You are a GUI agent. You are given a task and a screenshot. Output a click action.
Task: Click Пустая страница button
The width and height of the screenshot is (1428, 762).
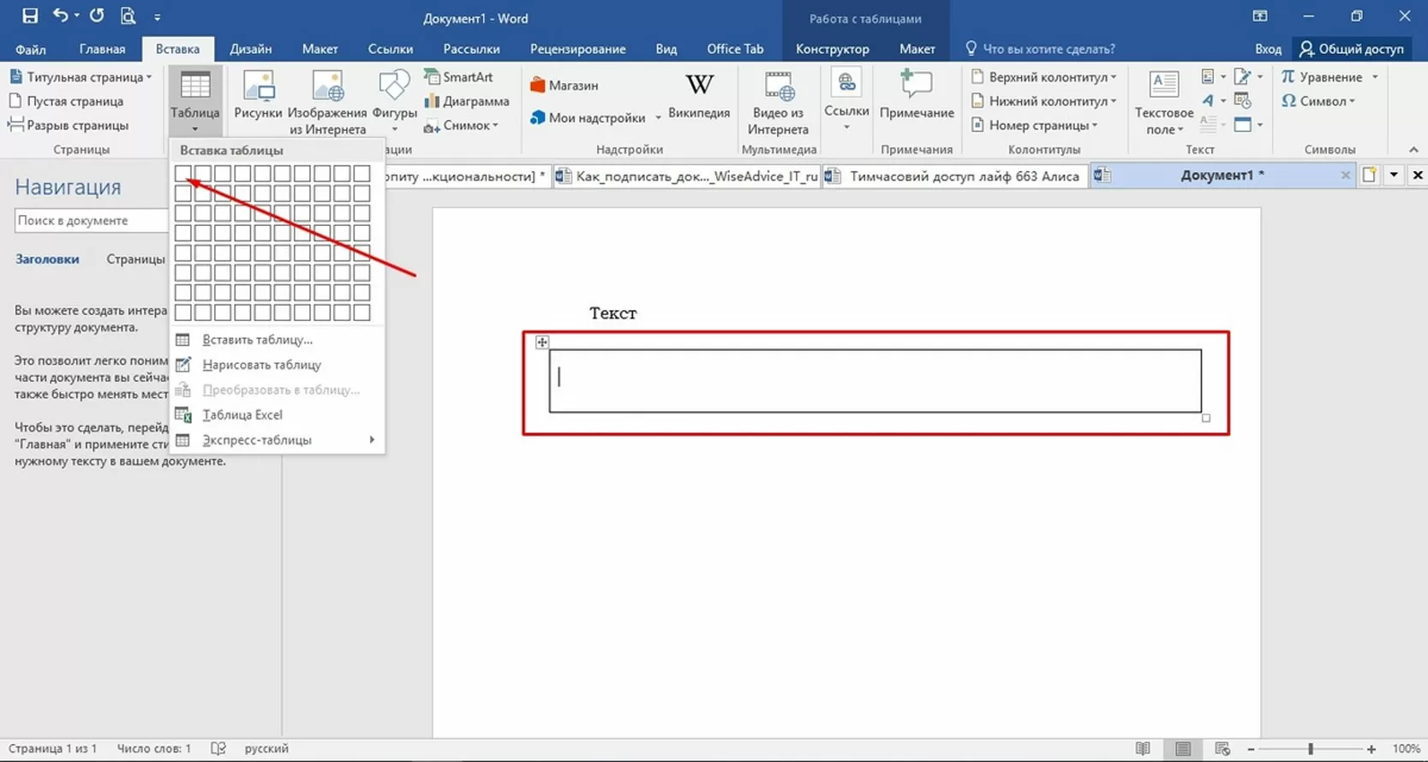click(x=66, y=101)
